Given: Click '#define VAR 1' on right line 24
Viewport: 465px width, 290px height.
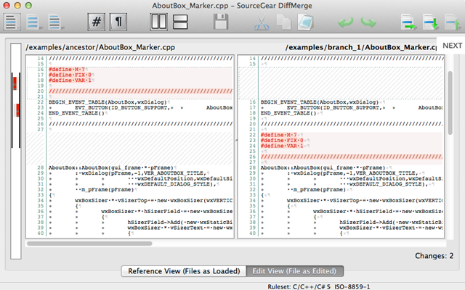Looking at the screenshot, I should 282,146.
